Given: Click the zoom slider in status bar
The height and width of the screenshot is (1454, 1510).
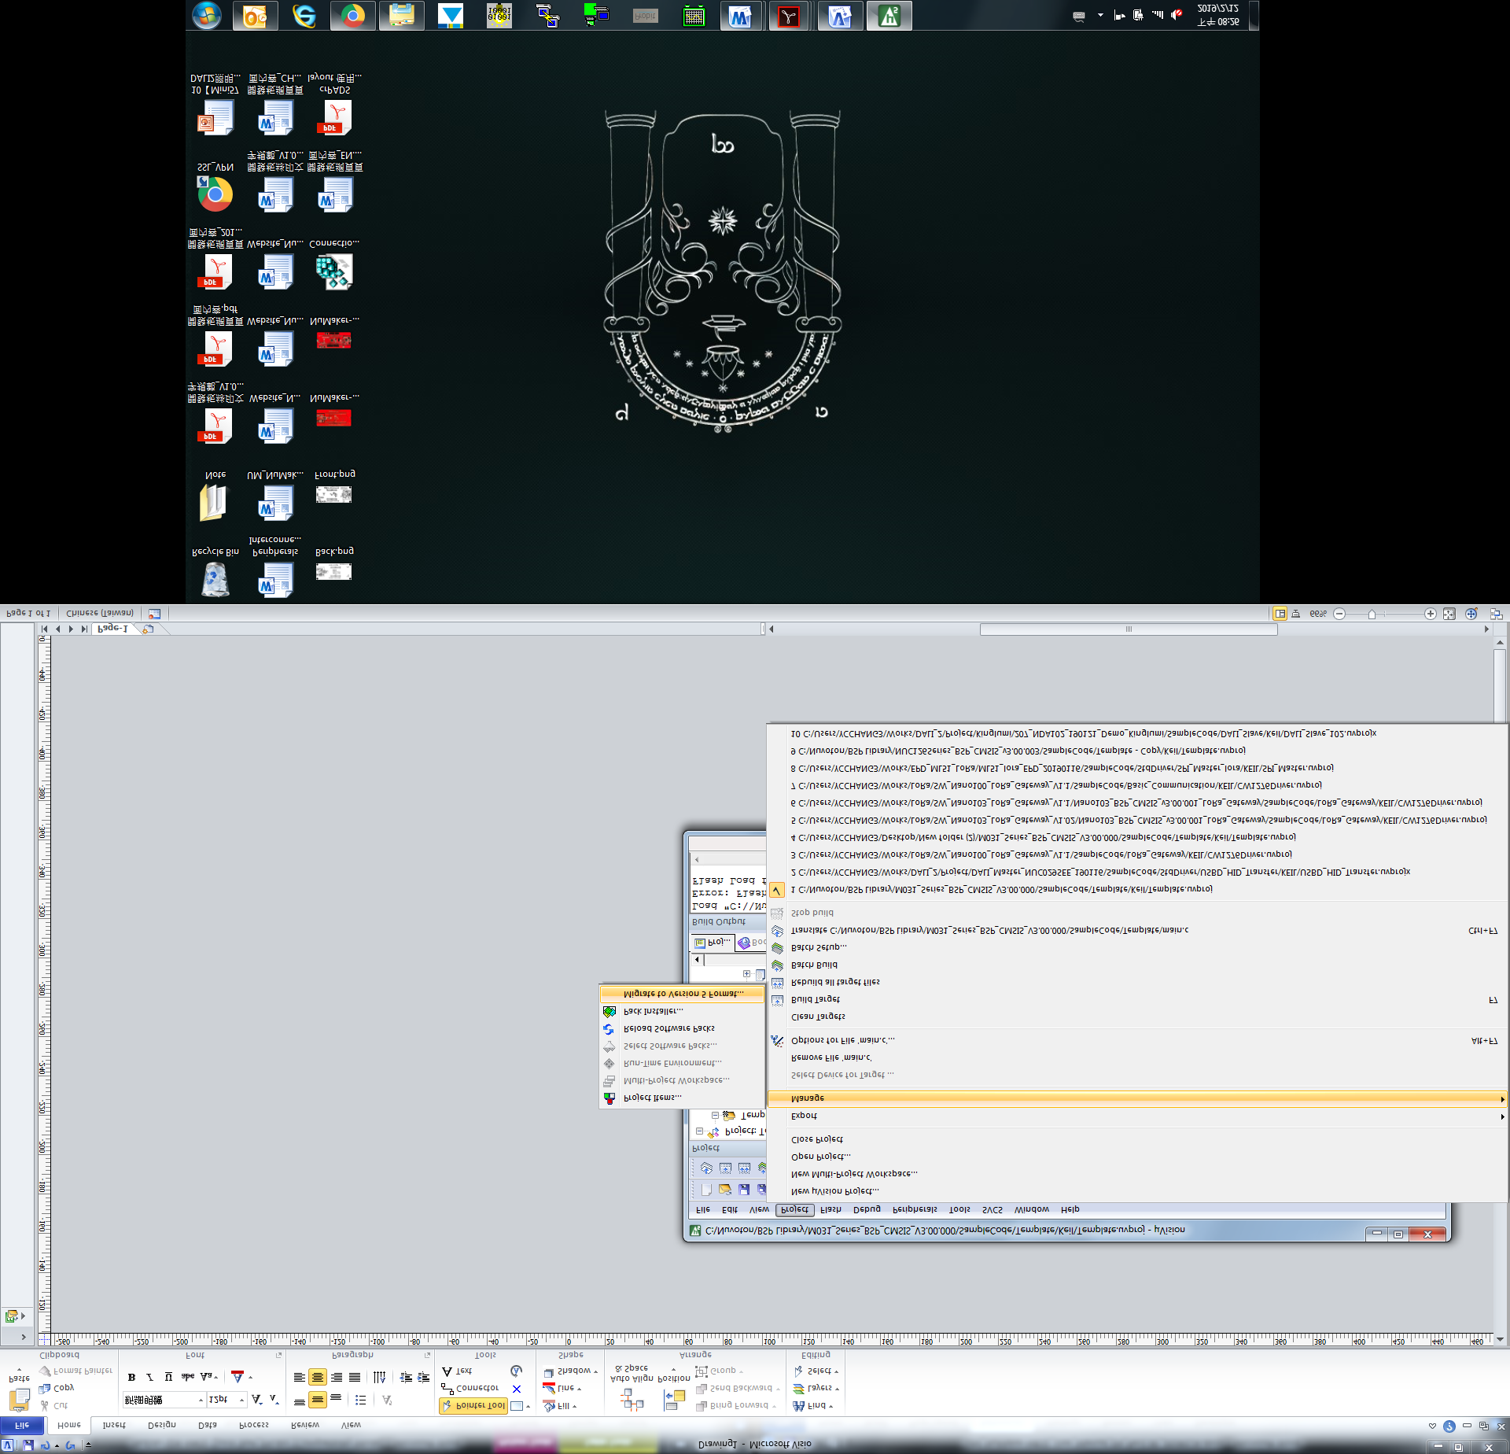Looking at the screenshot, I should pyautogui.click(x=1372, y=614).
